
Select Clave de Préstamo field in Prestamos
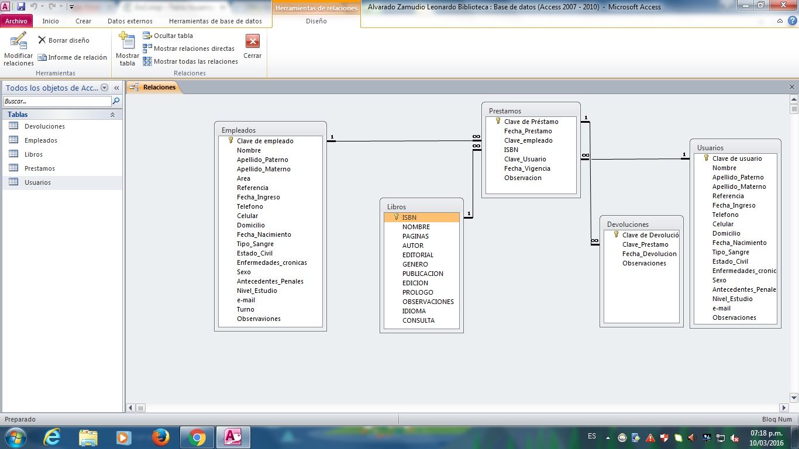pyautogui.click(x=531, y=122)
